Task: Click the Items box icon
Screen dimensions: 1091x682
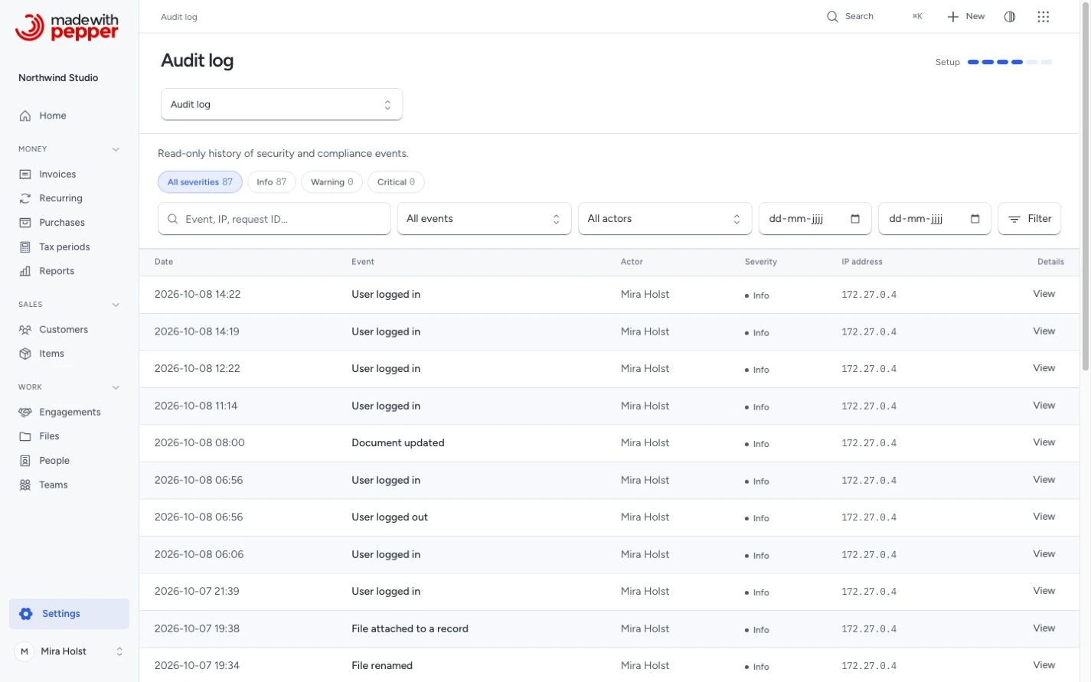Action: [x=25, y=354]
